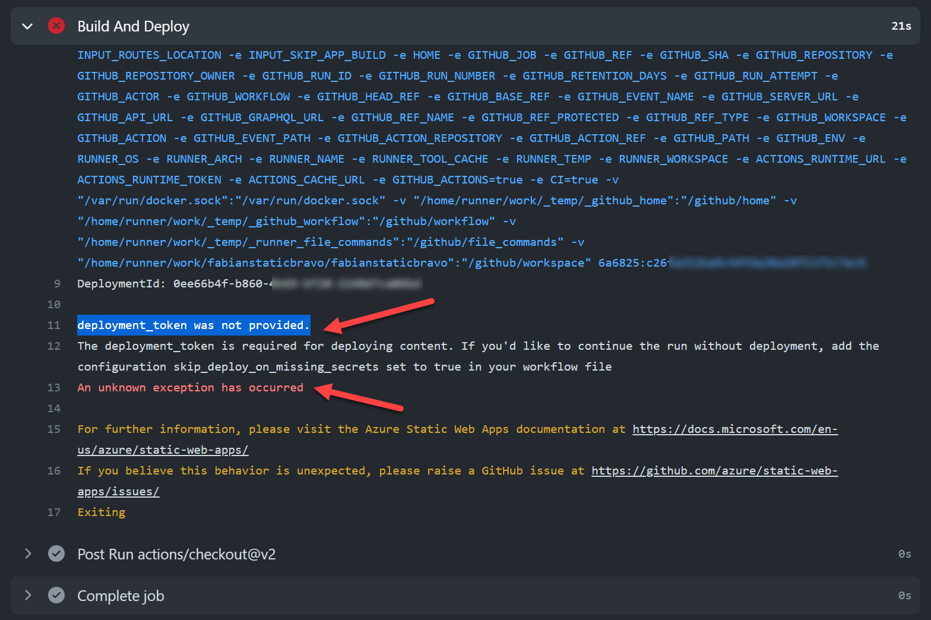931x620 pixels.
Task: Click the 21s duration of Build And Deploy
Action: pyautogui.click(x=901, y=26)
